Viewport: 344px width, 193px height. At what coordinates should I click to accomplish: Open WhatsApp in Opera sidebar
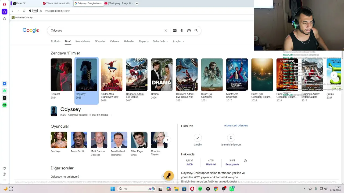click(4, 91)
